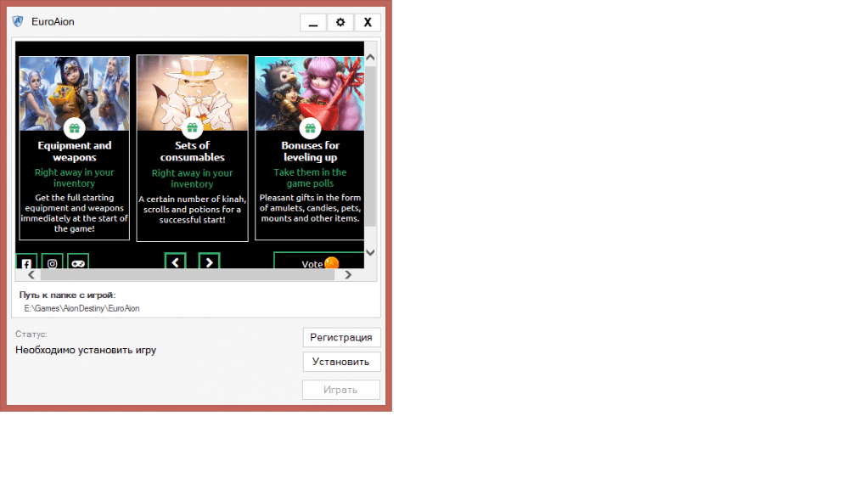849x478 pixels.
Task: Click the EuroAion shield logo in the title bar
Action: (18, 22)
